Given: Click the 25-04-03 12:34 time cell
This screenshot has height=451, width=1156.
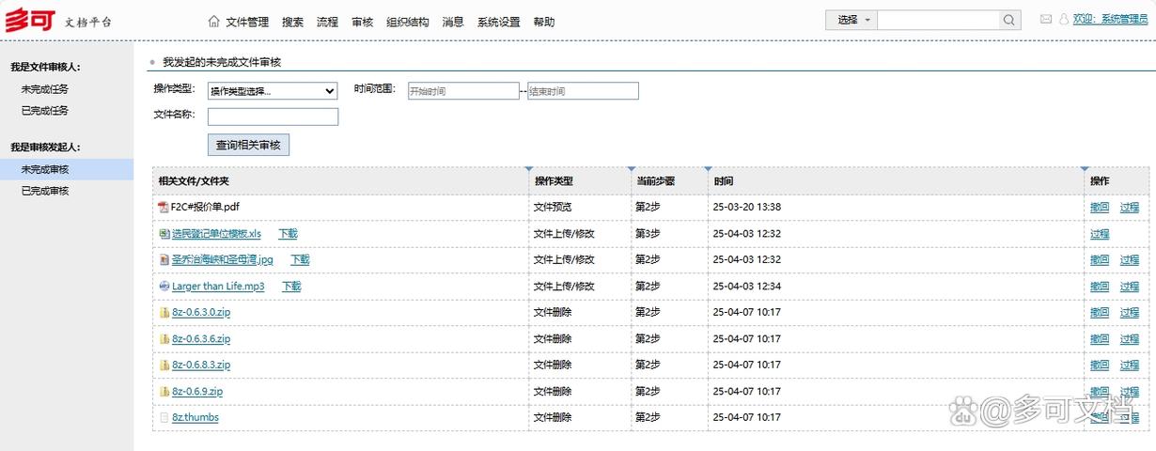Looking at the screenshot, I should (x=747, y=286).
